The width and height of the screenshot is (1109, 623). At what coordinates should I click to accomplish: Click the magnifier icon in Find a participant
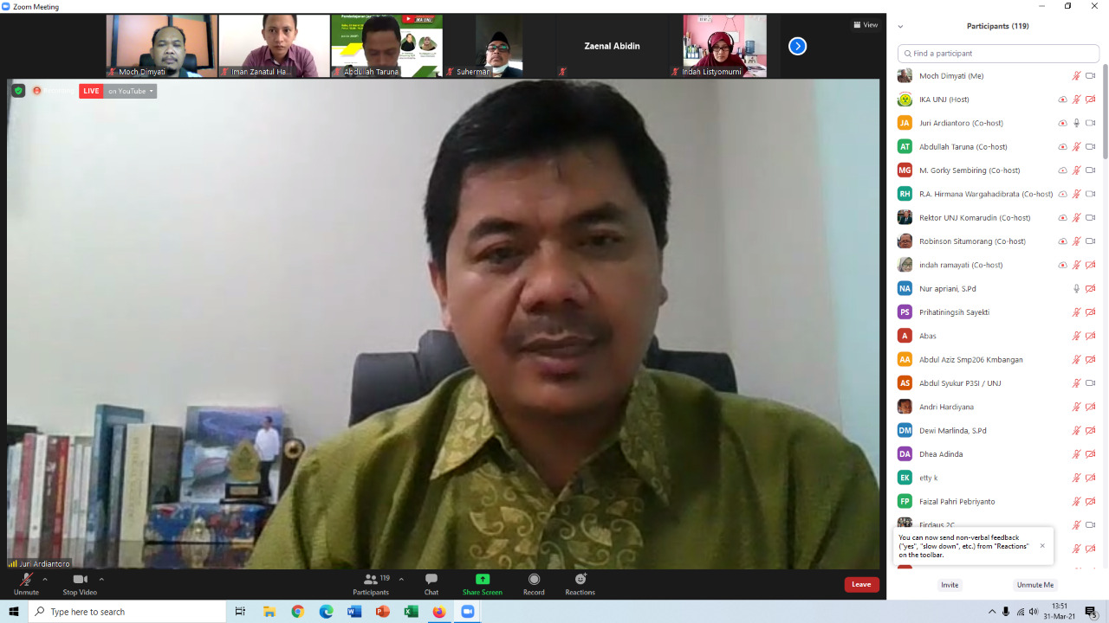pos(906,54)
